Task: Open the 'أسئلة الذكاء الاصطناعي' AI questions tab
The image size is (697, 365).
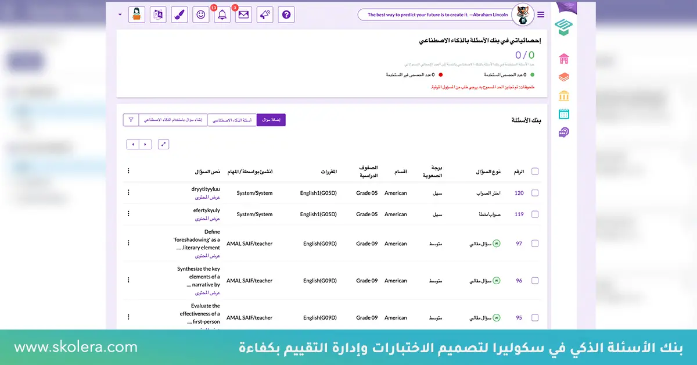Action: (x=232, y=120)
